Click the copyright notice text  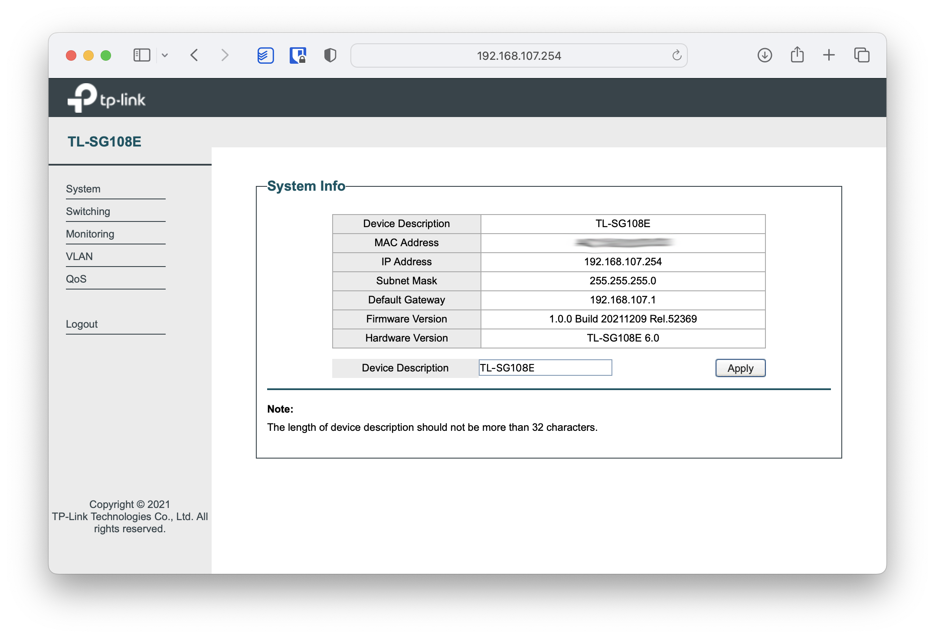130,517
